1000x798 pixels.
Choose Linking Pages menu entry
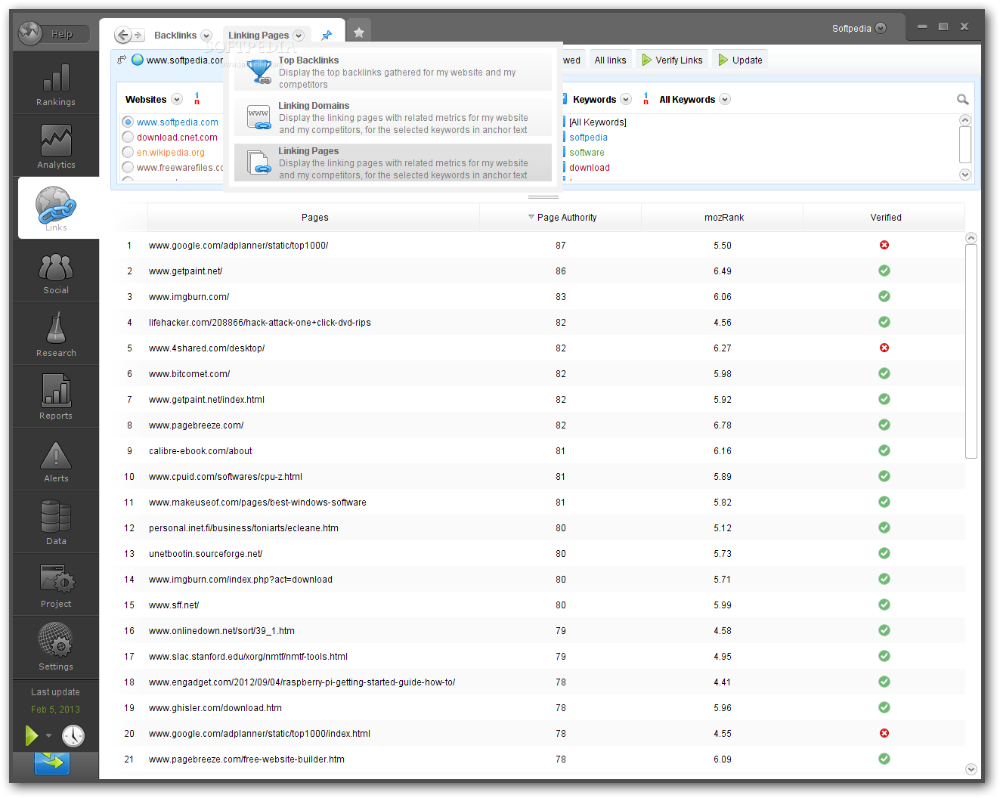point(393,162)
